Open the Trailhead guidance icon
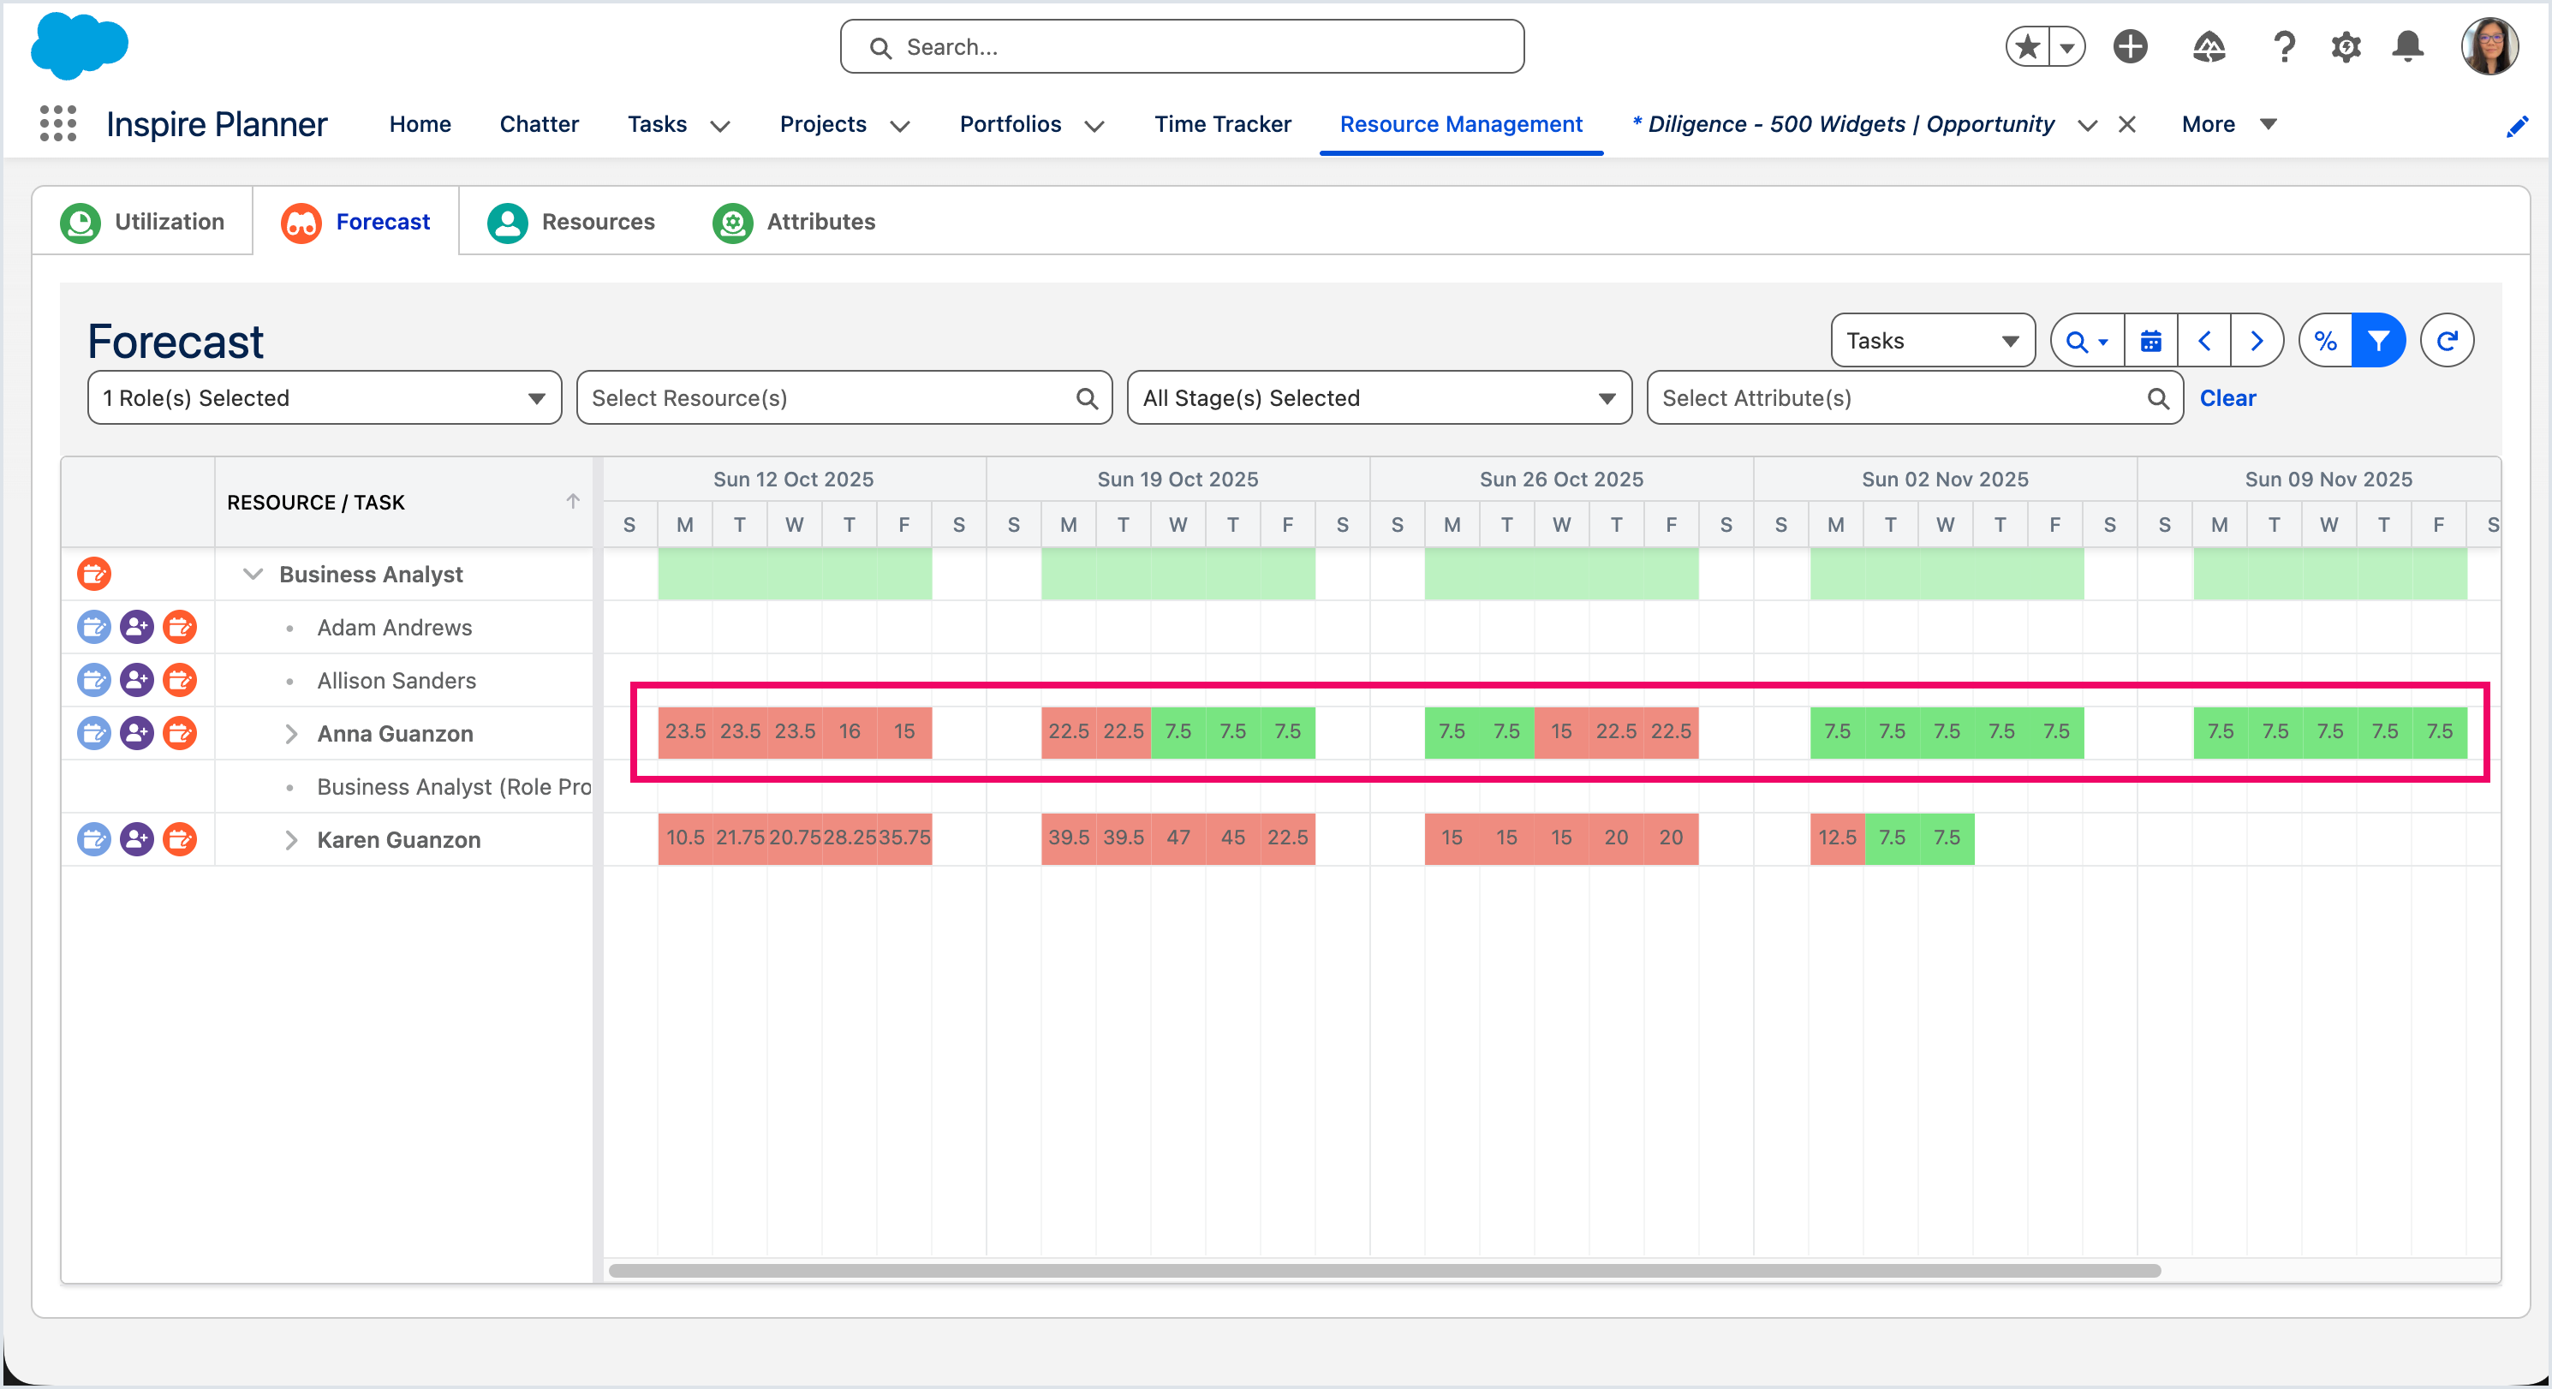2552x1389 pixels. (2209, 46)
